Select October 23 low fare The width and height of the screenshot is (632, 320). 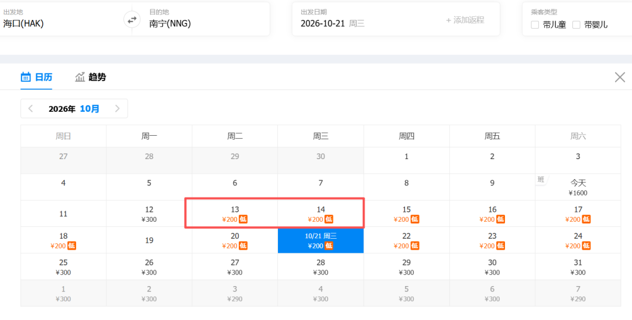(x=492, y=240)
